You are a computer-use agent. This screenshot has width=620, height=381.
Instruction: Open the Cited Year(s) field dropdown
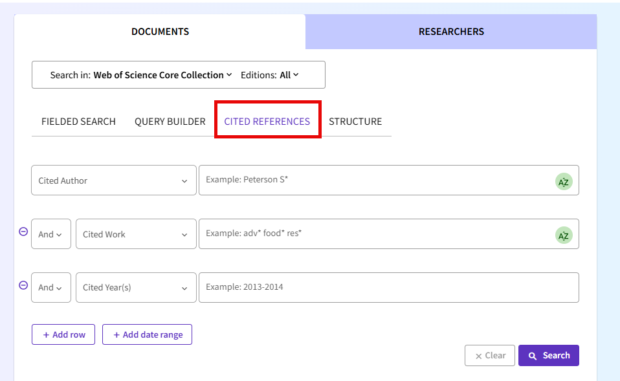coord(136,287)
